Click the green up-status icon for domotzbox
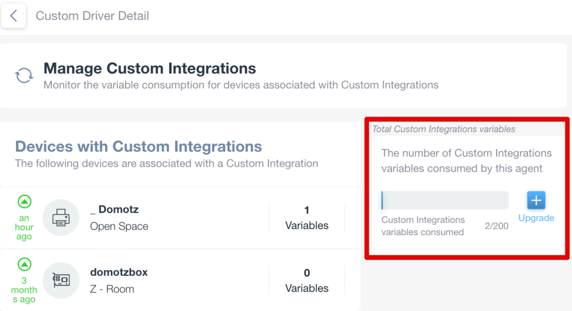 coord(25,264)
